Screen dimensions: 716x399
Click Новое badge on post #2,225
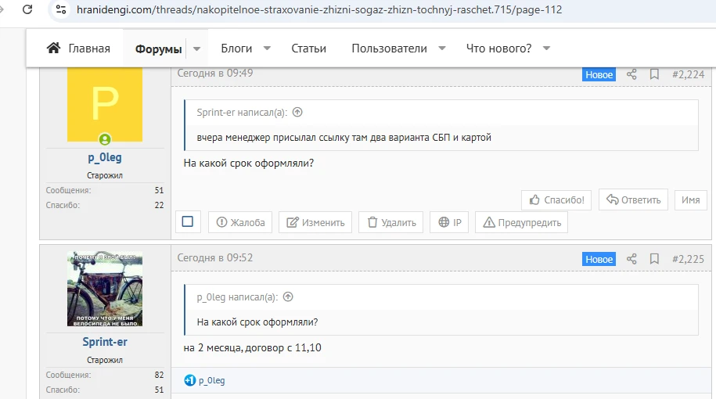click(599, 259)
